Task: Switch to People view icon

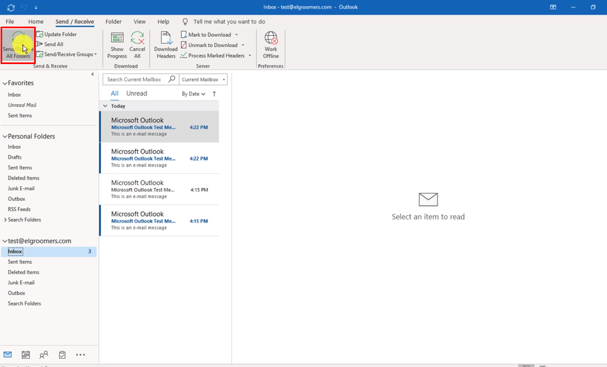Action: point(44,355)
